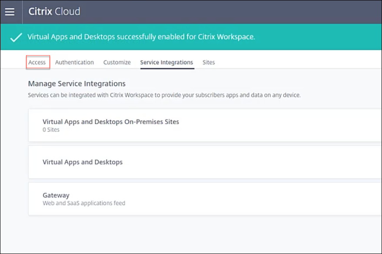Viewport: 382px width, 254px height.
Task: Click the service integrations description text
Action: click(164, 95)
